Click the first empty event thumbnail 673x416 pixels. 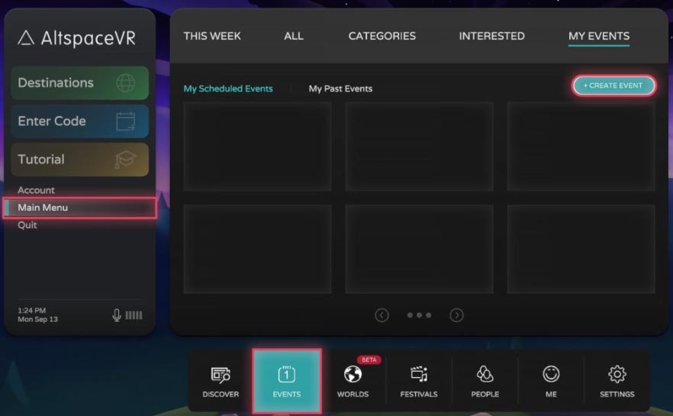(x=257, y=146)
